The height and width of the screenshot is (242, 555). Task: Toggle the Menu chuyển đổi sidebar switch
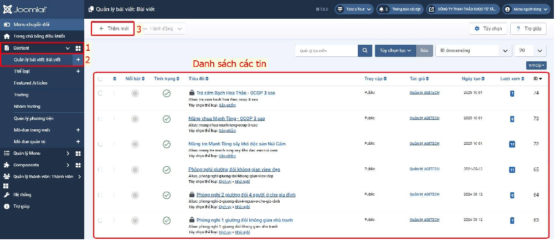[7, 24]
